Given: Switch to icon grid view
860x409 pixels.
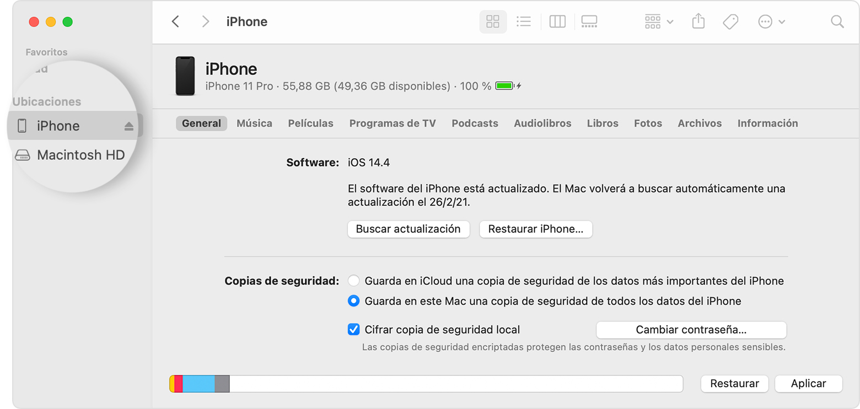Looking at the screenshot, I should point(493,22).
